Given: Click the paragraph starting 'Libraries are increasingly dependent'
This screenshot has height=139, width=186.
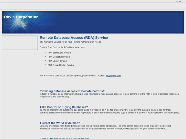Looking at the screenshot, I should 105,127.
